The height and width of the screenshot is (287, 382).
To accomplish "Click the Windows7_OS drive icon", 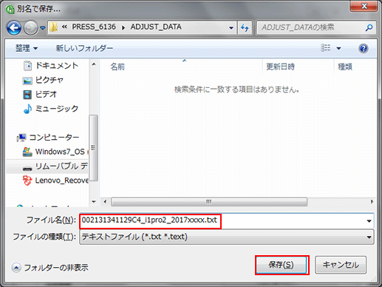I will click(27, 152).
